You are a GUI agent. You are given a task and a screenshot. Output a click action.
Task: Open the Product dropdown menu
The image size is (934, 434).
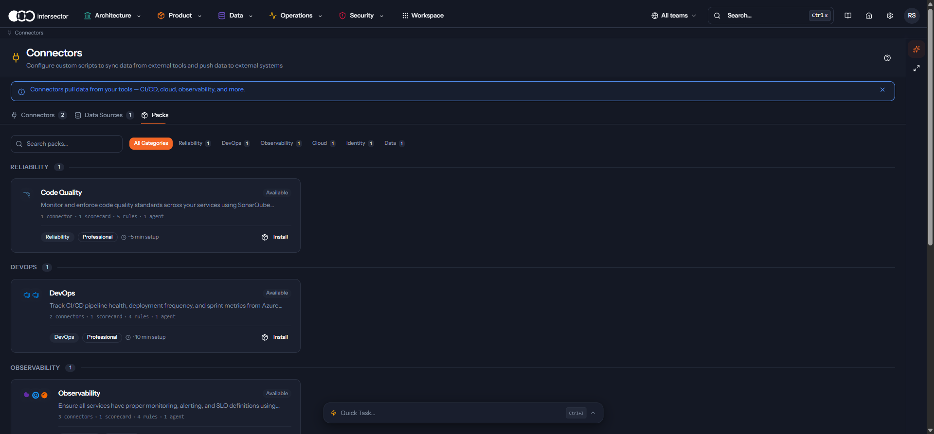[x=180, y=16]
